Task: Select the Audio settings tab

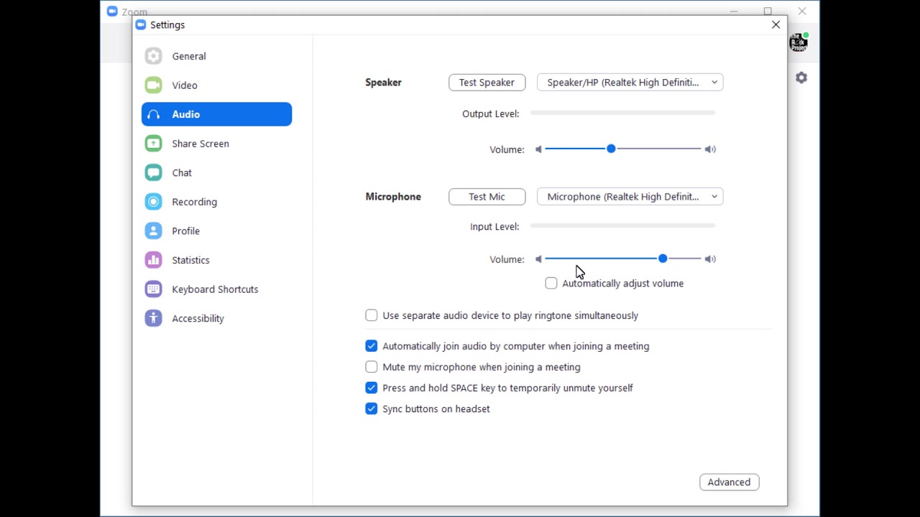Action: [x=216, y=114]
